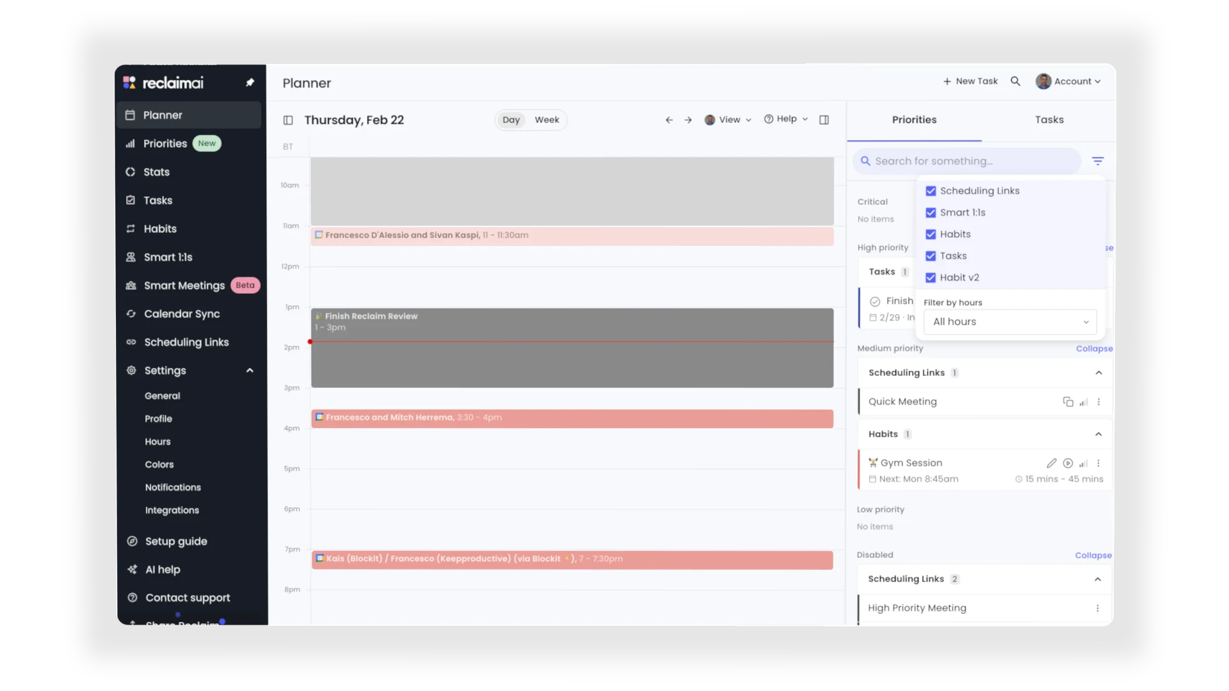The image size is (1229, 691).
Task: Click Collapse link for Medium priority
Action: click(1094, 349)
